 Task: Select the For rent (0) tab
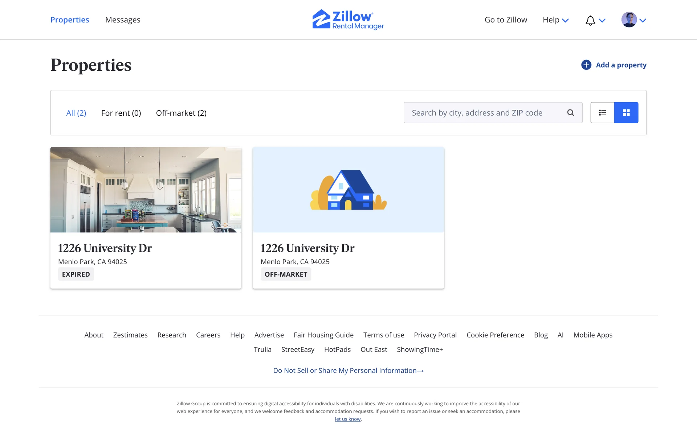coord(121,113)
